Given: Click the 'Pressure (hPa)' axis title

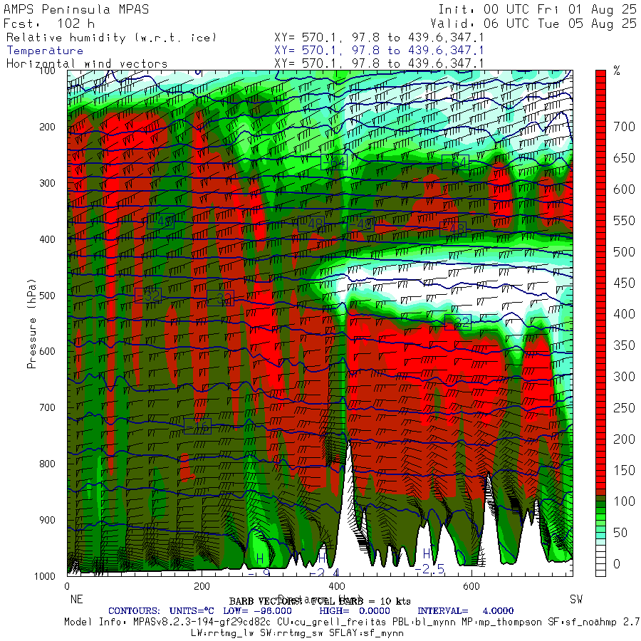Looking at the screenshot, I should [x=32, y=323].
